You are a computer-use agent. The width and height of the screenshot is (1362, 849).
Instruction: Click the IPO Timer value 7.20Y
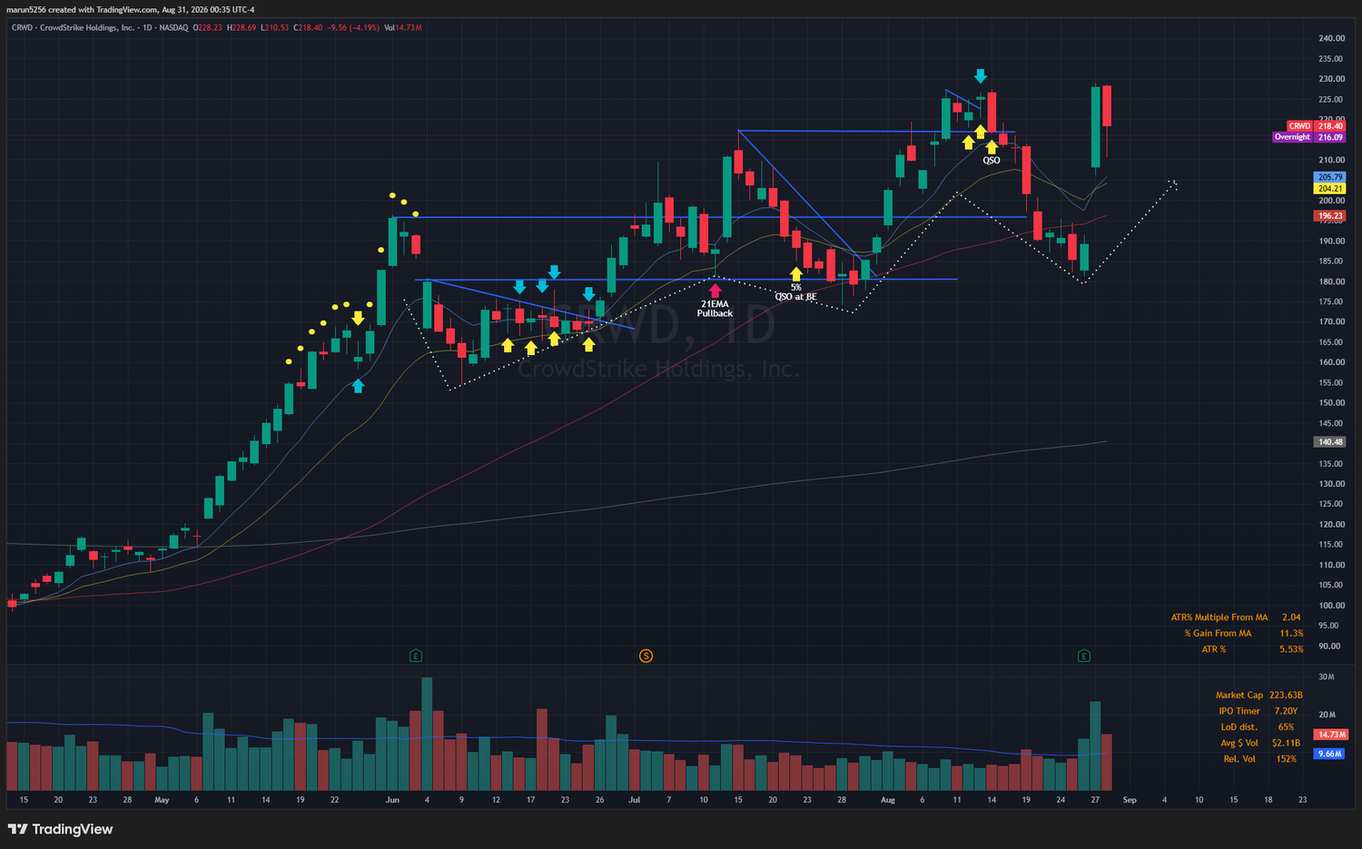coord(1288,712)
